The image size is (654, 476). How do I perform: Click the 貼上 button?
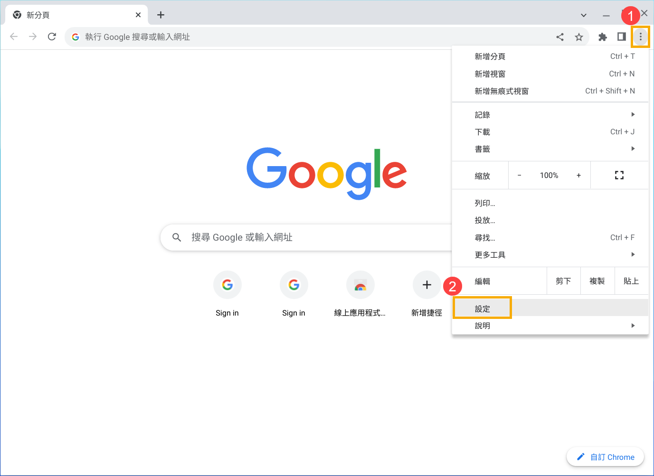632,281
